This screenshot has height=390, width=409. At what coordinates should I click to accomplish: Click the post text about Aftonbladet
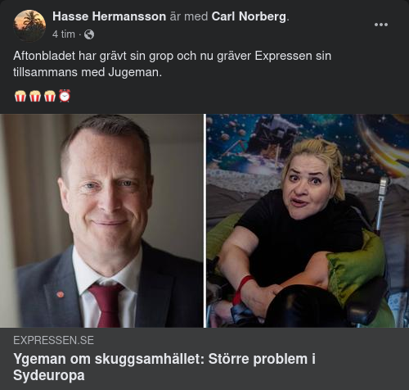pyautogui.click(x=172, y=64)
